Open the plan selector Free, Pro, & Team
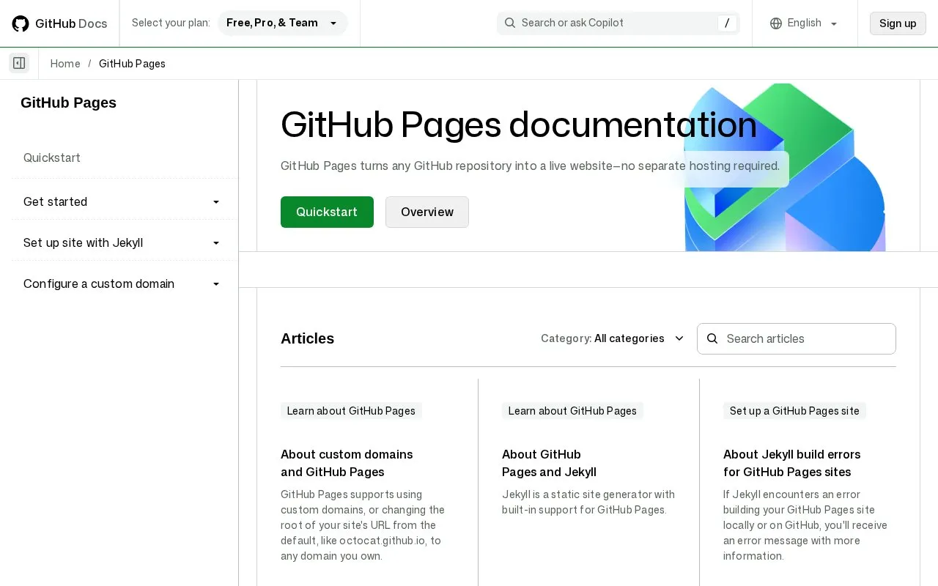The height and width of the screenshot is (586, 938). click(283, 23)
